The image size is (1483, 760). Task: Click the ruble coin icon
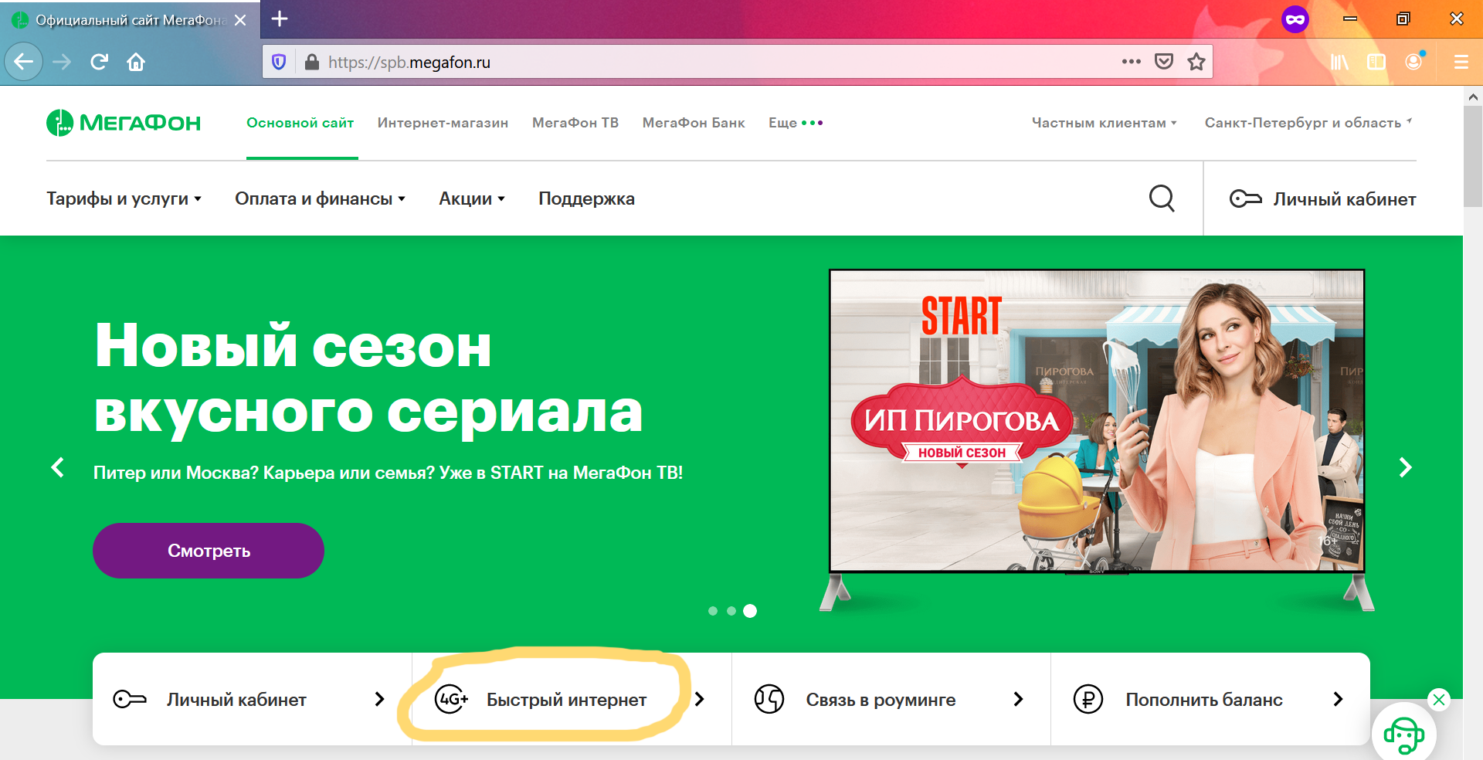pos(1088,699)
